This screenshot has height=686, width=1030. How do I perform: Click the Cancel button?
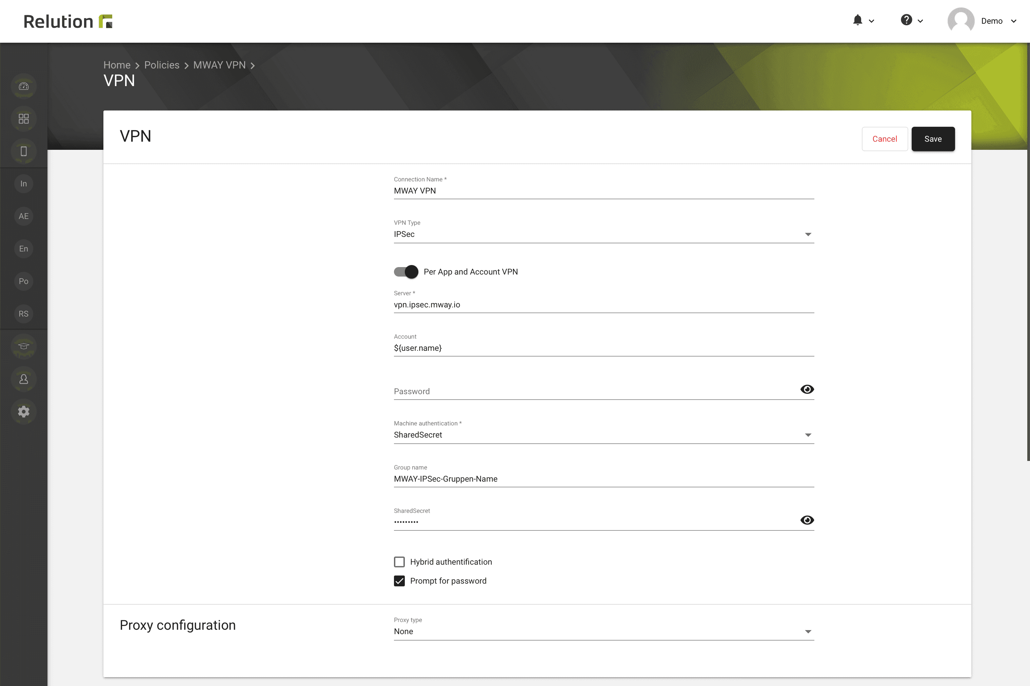(885, 139)
